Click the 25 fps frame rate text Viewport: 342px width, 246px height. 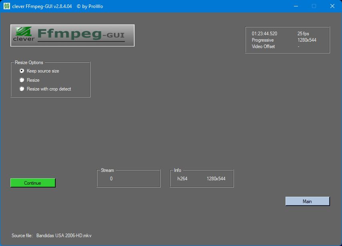[303, 34]
